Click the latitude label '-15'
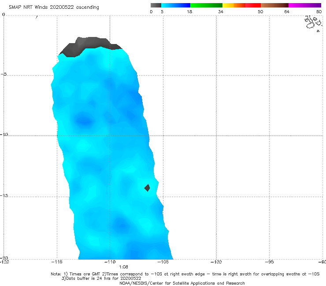Screen dimensions: 326x286 point(4,195)
